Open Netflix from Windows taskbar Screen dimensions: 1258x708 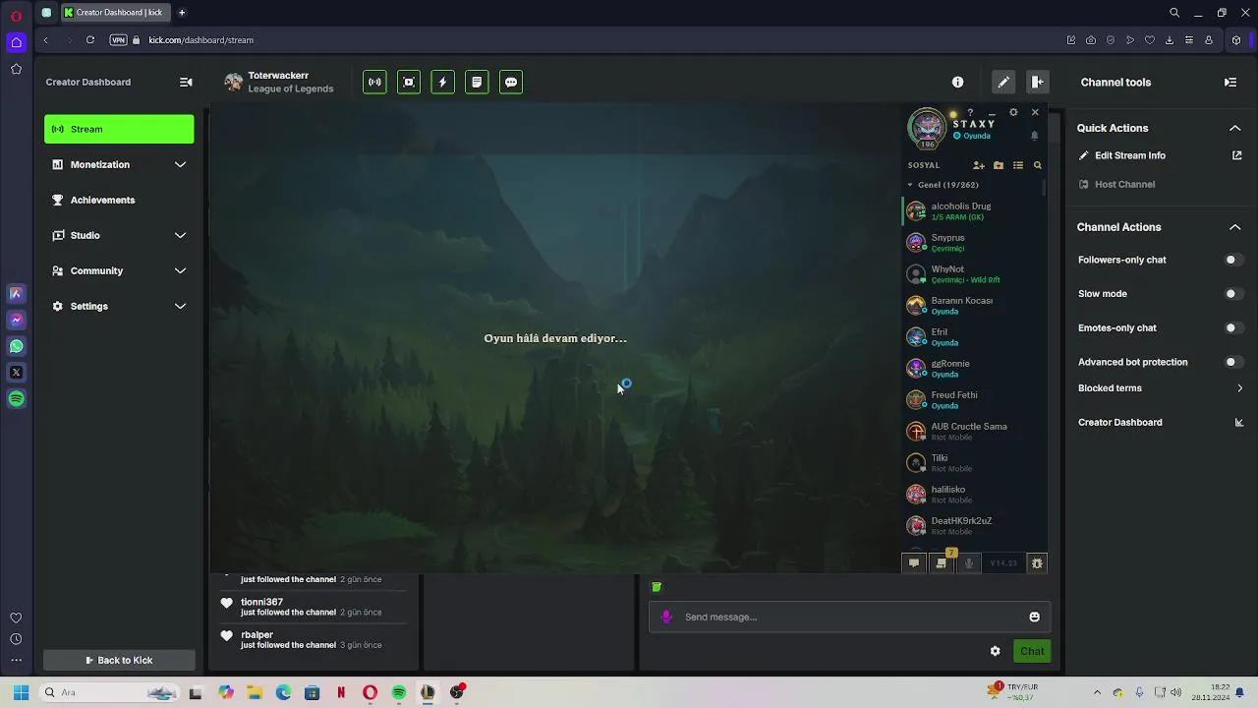pos(341,692)
